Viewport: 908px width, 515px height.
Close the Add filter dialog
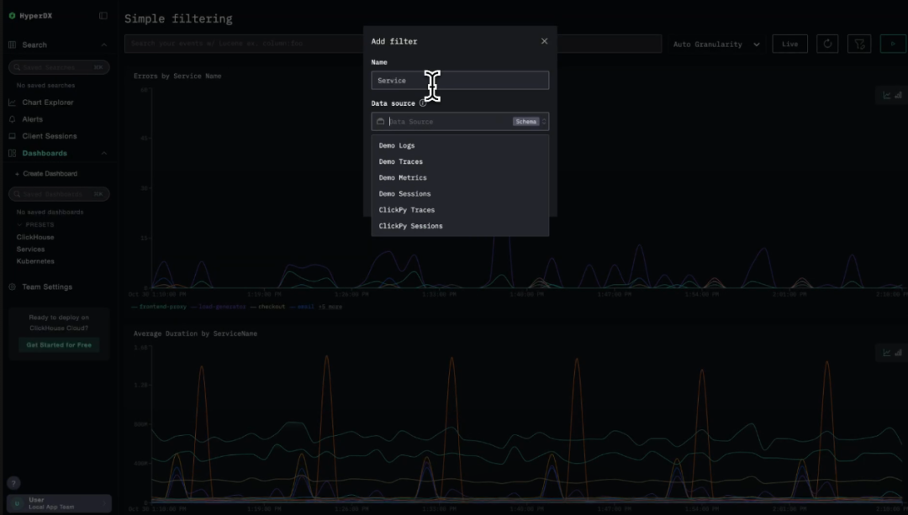click(x=544, y=41)
